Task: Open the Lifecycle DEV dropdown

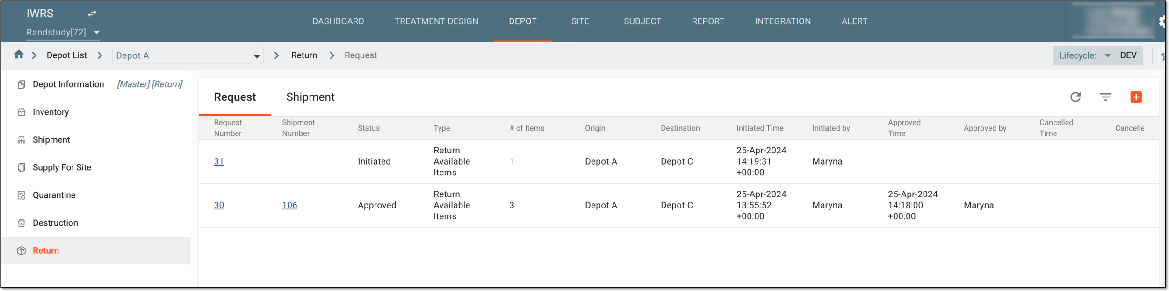Action: tap(1097, 55)
